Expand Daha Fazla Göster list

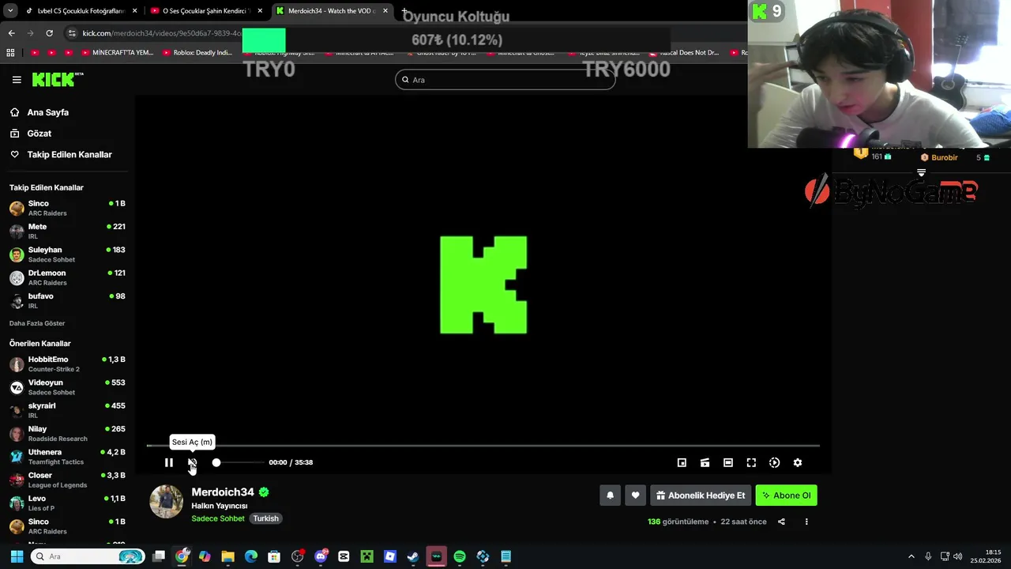click(x=37, y=323)
